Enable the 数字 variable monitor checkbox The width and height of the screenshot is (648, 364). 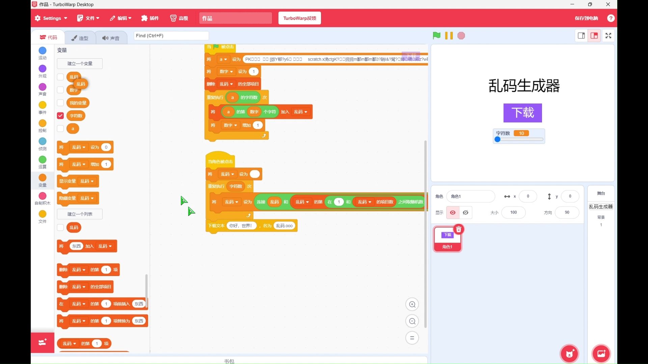(x=60, y=90)
